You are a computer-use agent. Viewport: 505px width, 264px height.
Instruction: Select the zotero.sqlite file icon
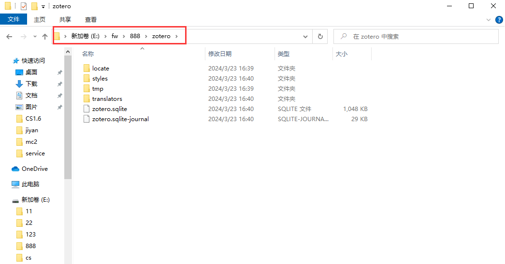tap(87, 109)
